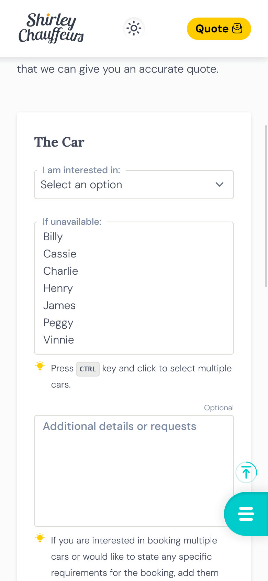Select Vinnie in the unavailable list

point(59,340)
